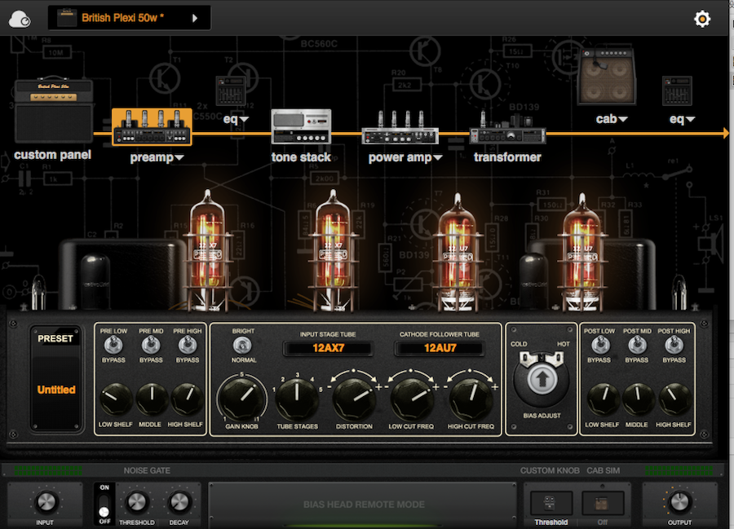Image resolution: width=734 pixels, height=529 pixels.
Task: Click the Middle knob under PRE MID
Action: (152, 400)
